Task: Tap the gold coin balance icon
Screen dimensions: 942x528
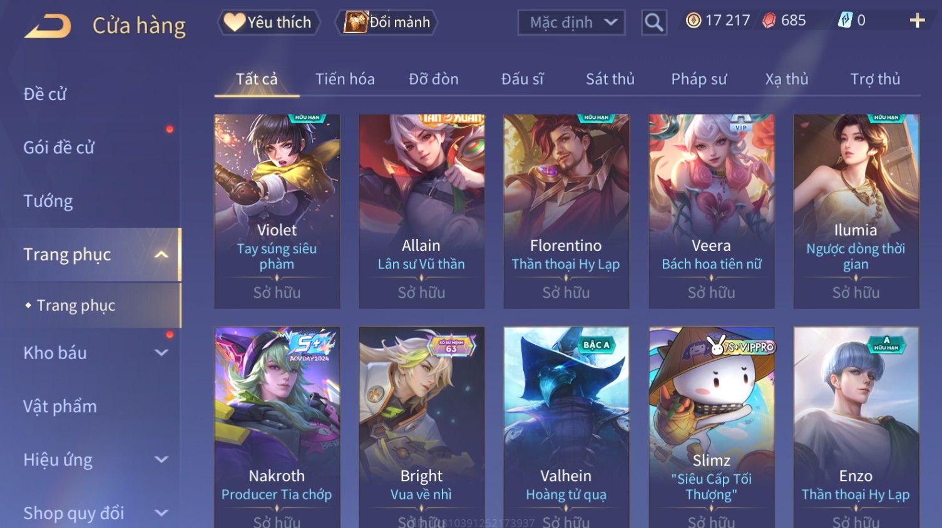Action: pyautogui.click(x=694, y=21)
